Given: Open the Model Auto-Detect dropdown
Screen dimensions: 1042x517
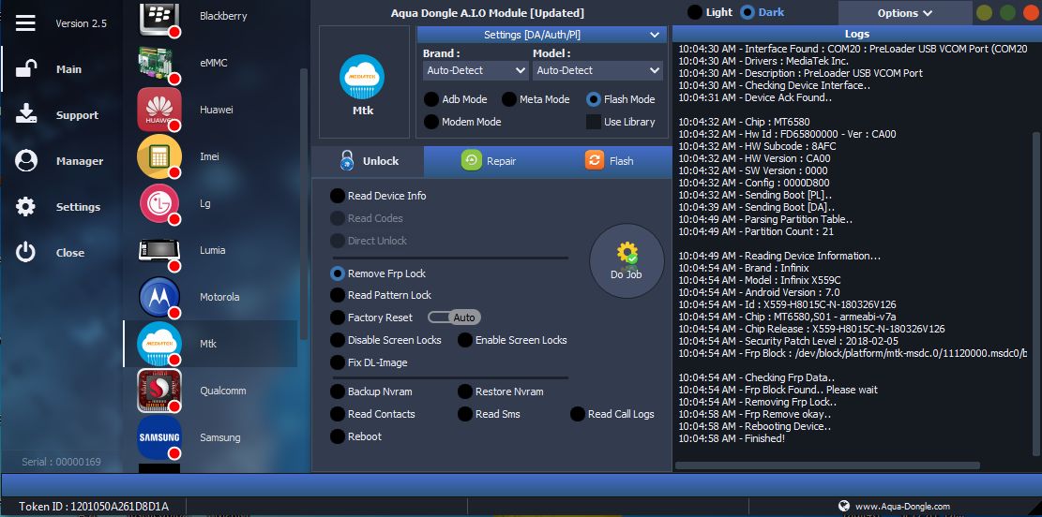Looking at the screenshot, I should (597, 70).
